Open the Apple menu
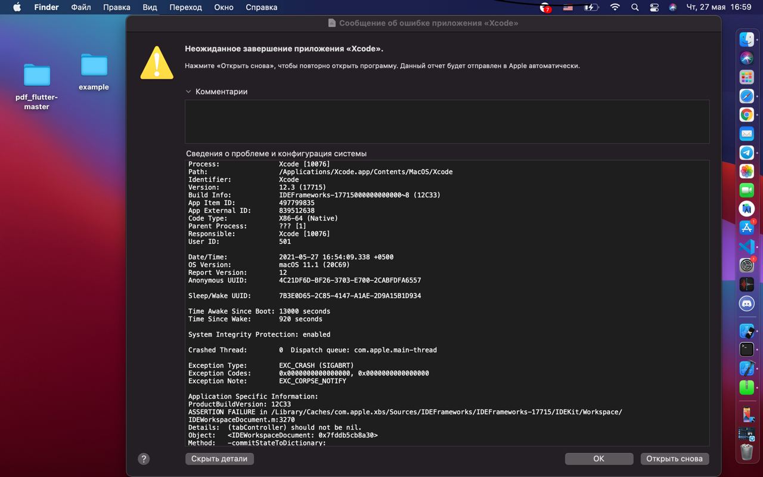 (x=17, y=7)
